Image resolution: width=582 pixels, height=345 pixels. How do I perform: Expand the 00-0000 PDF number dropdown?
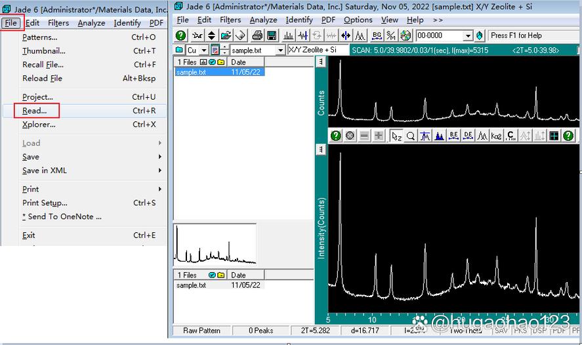(468, 35)
